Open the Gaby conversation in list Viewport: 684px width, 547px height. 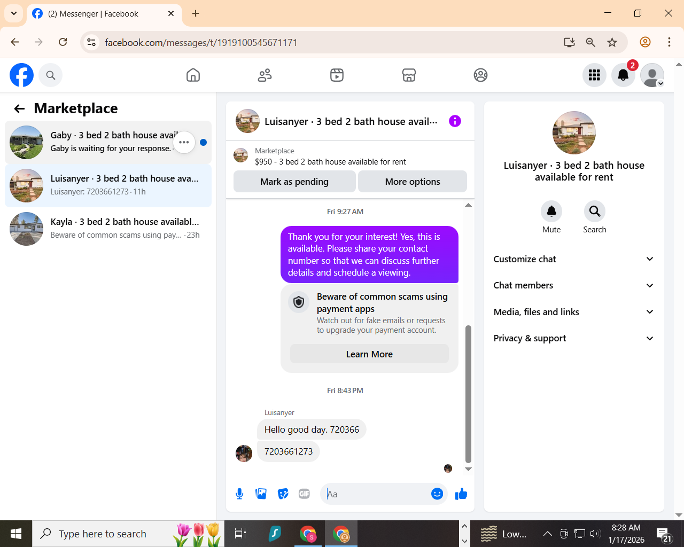[x=108, y=142]
